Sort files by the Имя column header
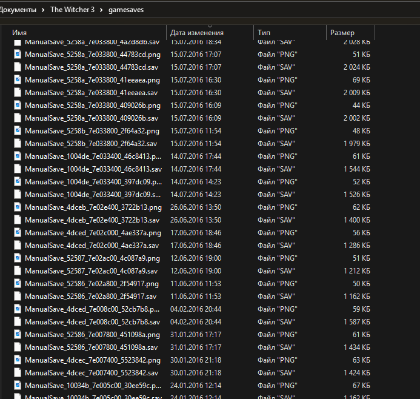Image resolution: width=420 pixels, height=399 pixels. [x=19, y=33]
